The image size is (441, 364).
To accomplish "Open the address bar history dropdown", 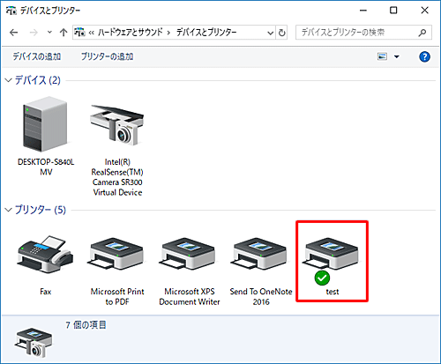I will click(x=270, y=33).
